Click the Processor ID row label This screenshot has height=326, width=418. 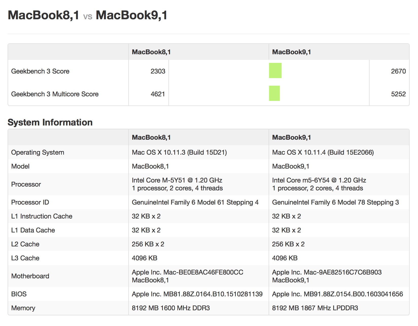[30, 202]
